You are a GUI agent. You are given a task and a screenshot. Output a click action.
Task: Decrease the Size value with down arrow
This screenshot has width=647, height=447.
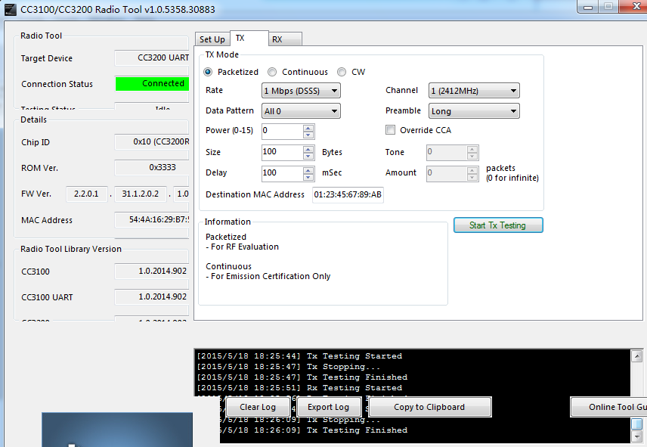[308, 156]
